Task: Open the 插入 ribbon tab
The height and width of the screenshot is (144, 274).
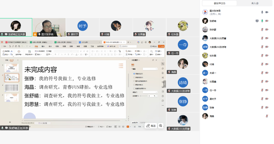Action: pos(43,46)
